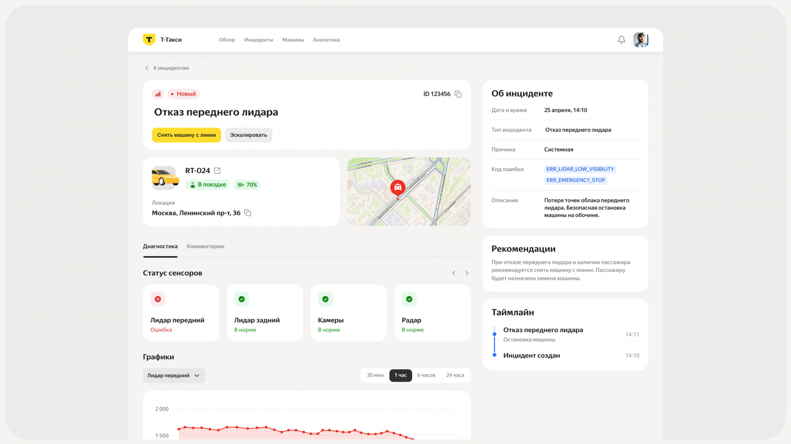Open the Радар sensor card
Viewport: 791px width, 444px height.
[433, 312]
